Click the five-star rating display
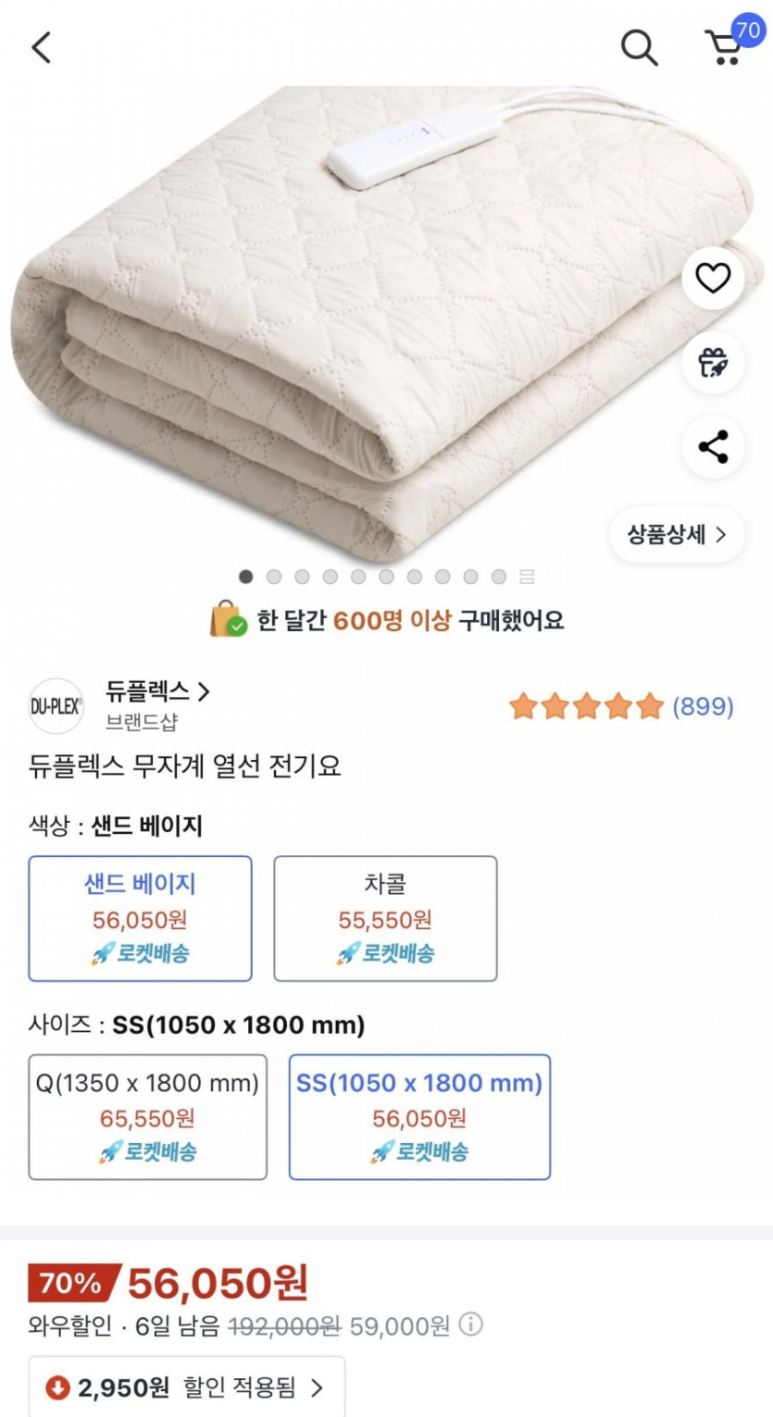 tap(587, 707)
